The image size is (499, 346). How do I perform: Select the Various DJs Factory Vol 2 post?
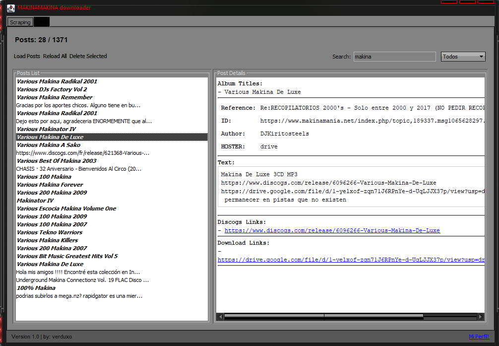(x=52, y=89)
